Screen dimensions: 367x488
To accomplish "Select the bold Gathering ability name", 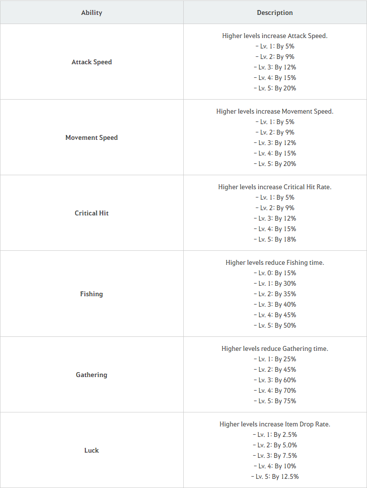I will pos(91,375).
